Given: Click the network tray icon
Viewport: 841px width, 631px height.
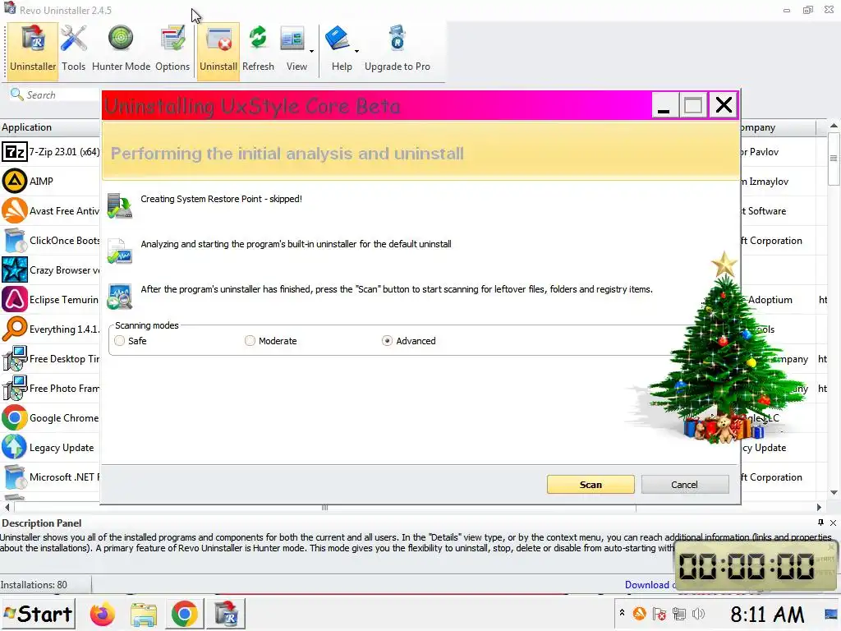Looking at the screenshot, I should click(679, 613).
